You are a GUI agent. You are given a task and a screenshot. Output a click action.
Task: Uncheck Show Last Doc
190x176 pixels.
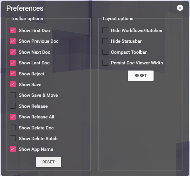coord(13,63)
